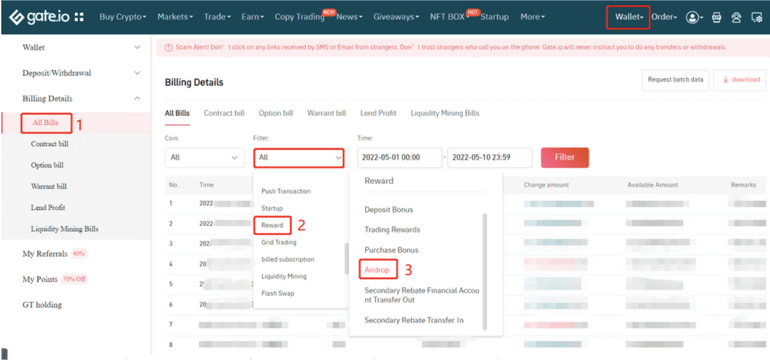Open My Referrals in the sidebar

[45, 254]
